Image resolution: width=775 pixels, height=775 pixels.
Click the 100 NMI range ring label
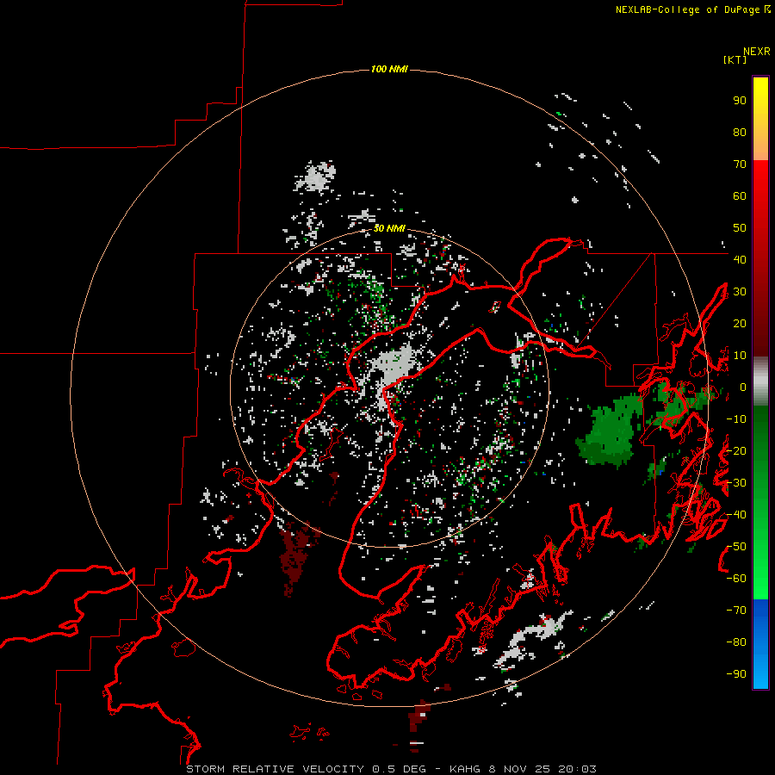pyautogui.click(x=389, y=69)
